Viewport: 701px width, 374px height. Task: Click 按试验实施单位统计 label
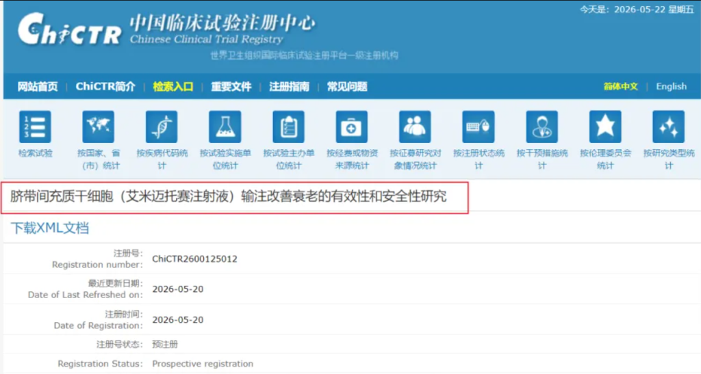coord(225,159)
